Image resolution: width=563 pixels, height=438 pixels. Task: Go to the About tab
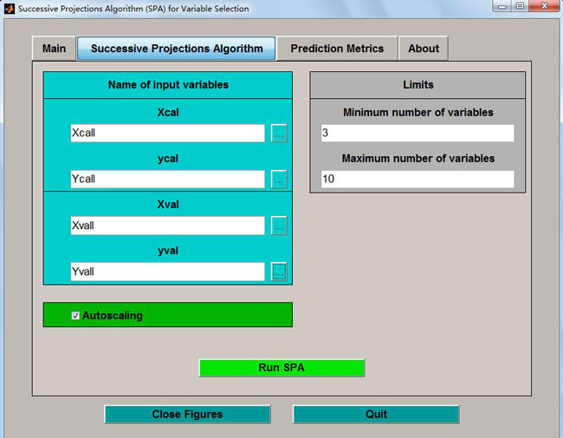424,49
